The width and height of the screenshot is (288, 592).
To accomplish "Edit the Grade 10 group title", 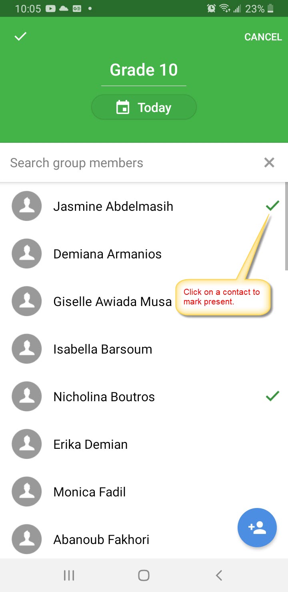I will (144, 70).
